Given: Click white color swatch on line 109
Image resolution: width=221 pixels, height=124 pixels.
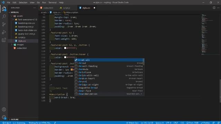Looking at the screenshot, I should (65, 48).
